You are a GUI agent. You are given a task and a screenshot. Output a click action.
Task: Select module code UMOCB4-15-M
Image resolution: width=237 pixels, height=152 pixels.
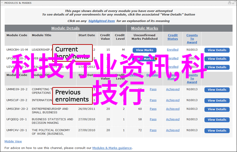[x=17, y=50]
